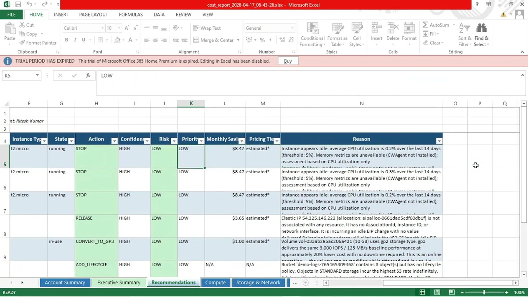Open the Calibri font name dropdown
Viewport: 528px width, 297px height.
(x=102, y=28)
